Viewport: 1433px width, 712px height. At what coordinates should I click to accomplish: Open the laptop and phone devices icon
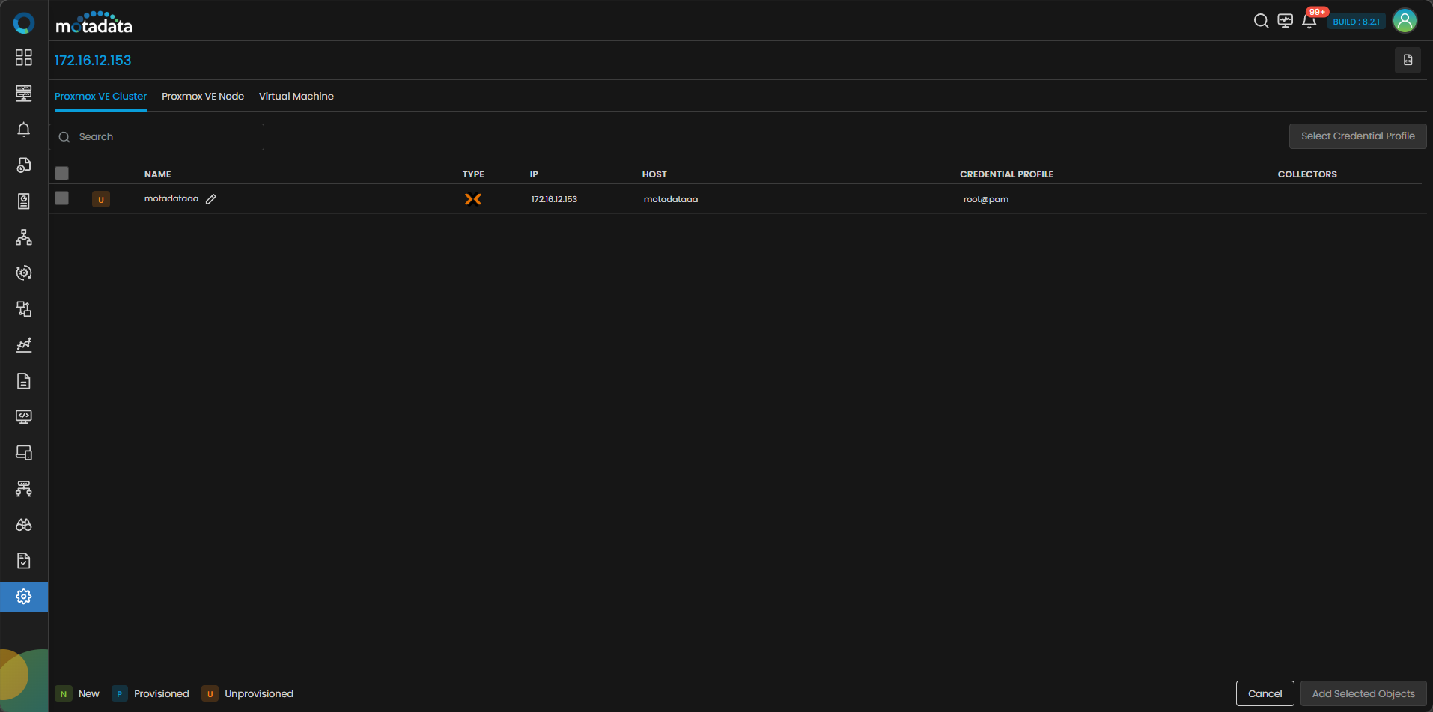coord(24,453)
